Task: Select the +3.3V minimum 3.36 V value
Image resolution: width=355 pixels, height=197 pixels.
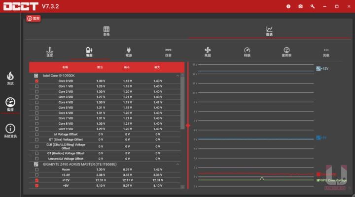Action: tap(128, 175)
